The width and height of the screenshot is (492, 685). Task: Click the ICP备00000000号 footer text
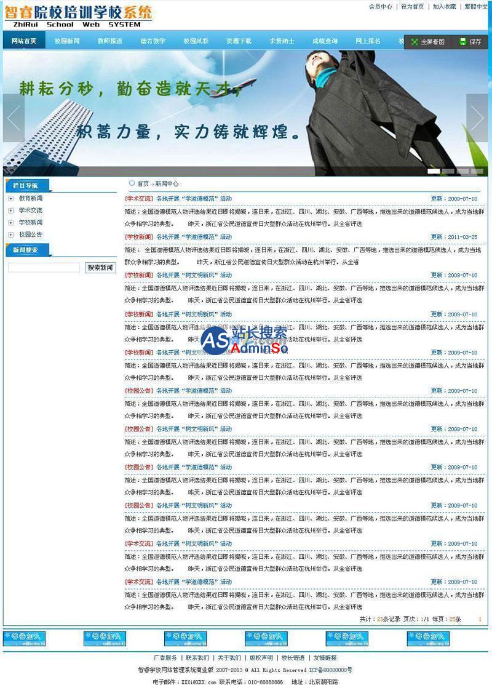[x=330, y=670]
